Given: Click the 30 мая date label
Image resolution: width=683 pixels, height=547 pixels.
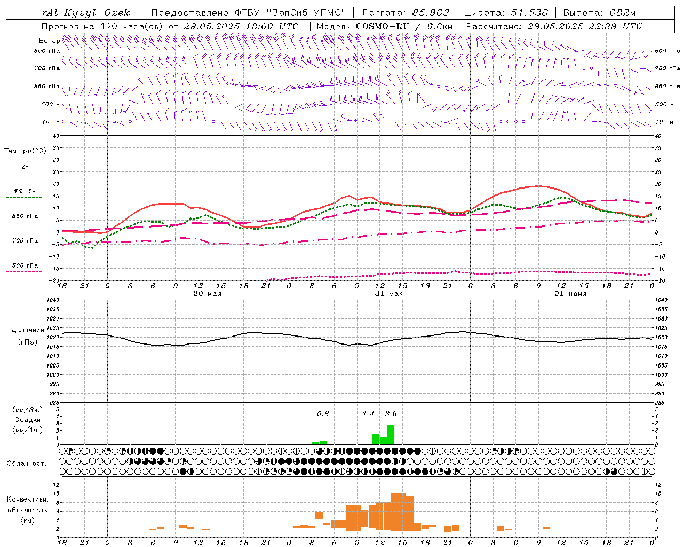Looking at the screenshot, I should (x=207, y=294).
